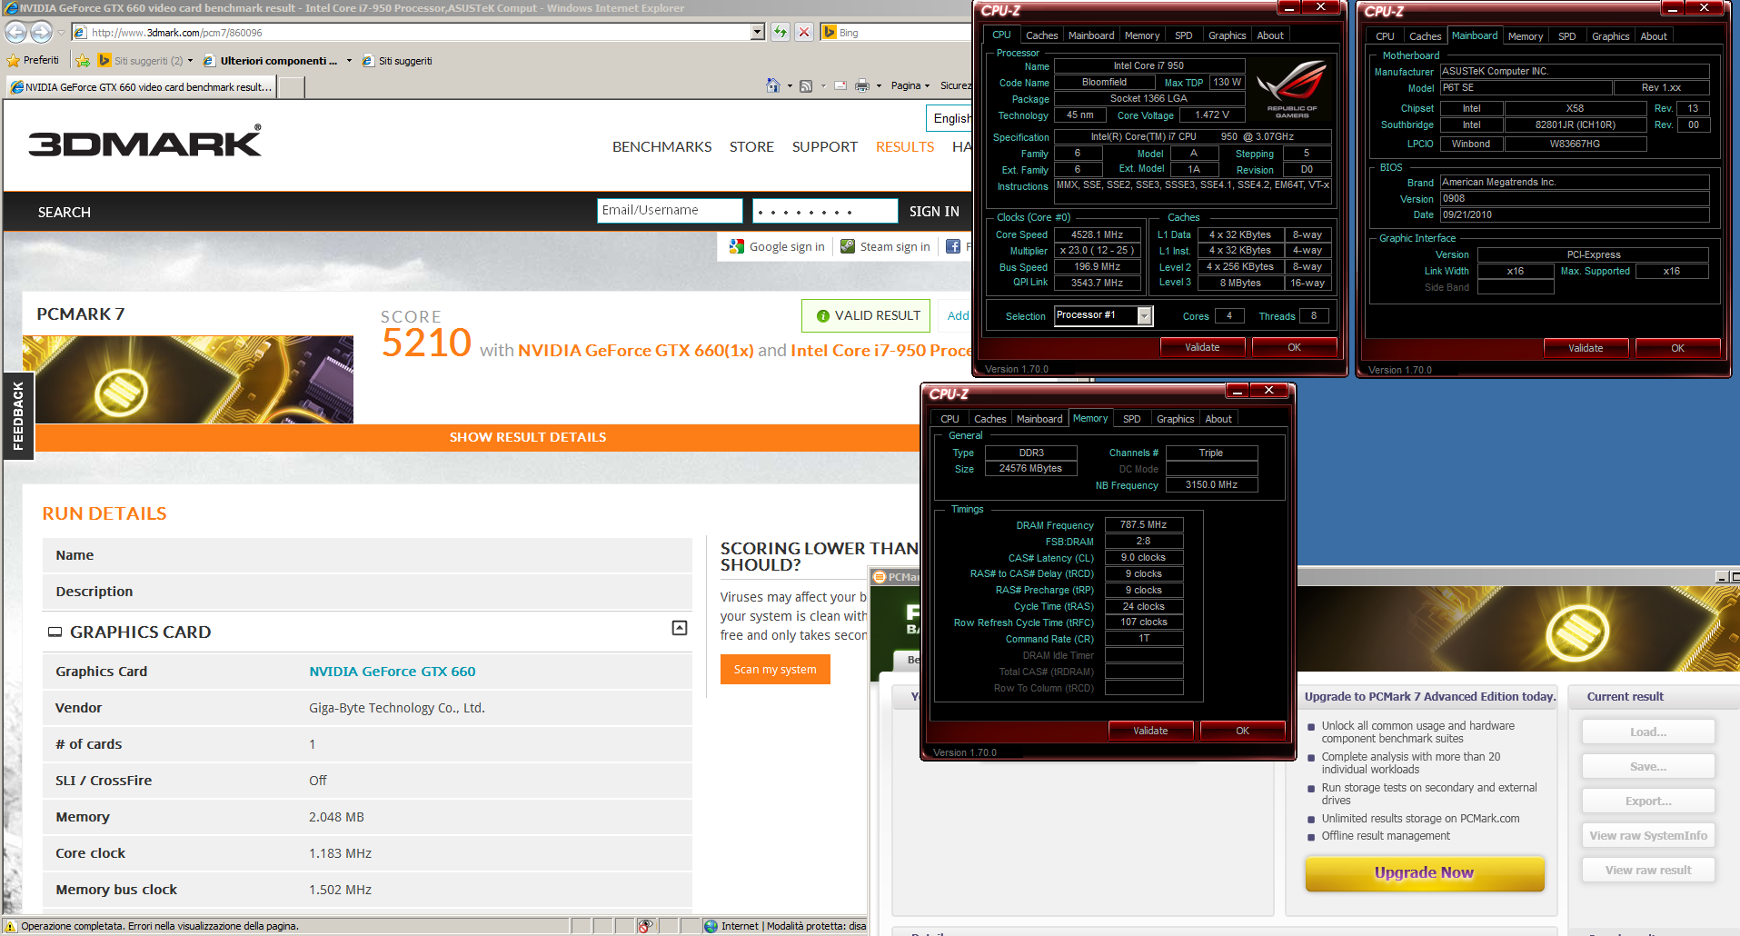Click the Home icon in IE command bar

click(x=773, y=85)
